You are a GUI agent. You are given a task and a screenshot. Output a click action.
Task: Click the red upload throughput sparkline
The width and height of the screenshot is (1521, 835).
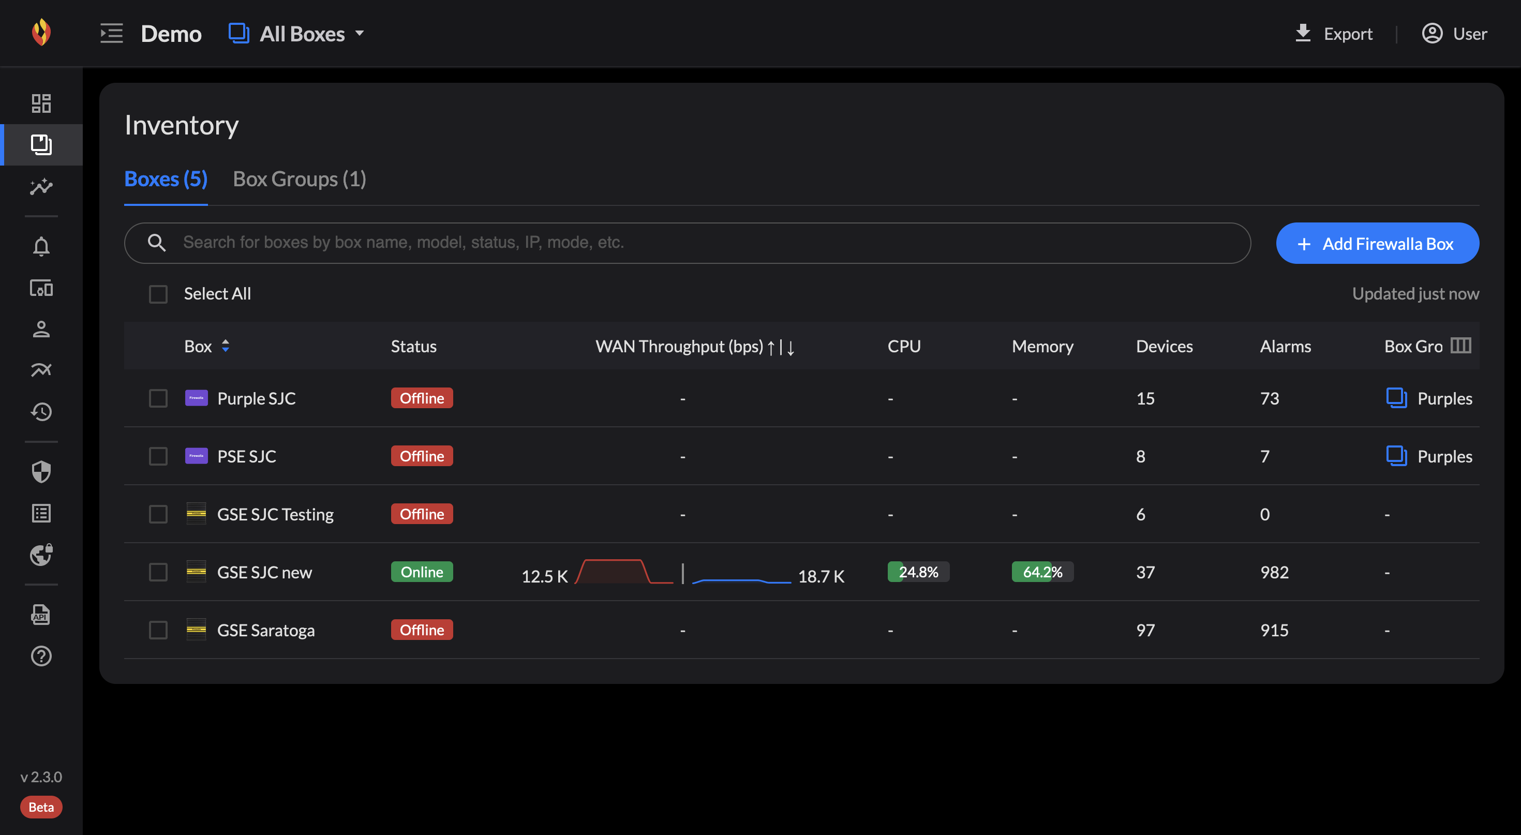point(624,572)
